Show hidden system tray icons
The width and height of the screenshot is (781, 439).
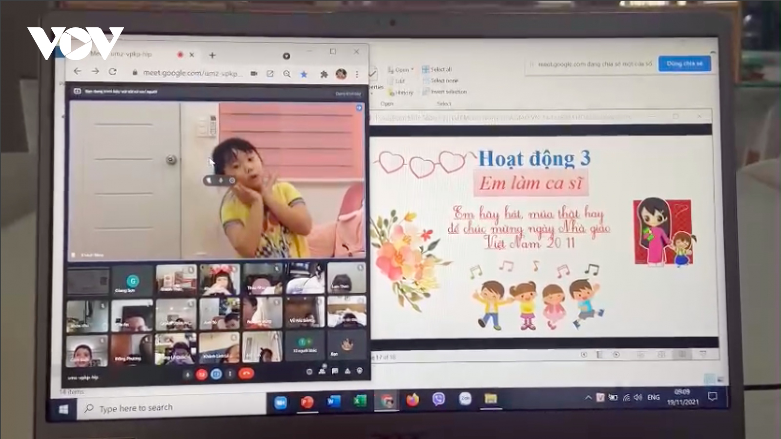588,398
